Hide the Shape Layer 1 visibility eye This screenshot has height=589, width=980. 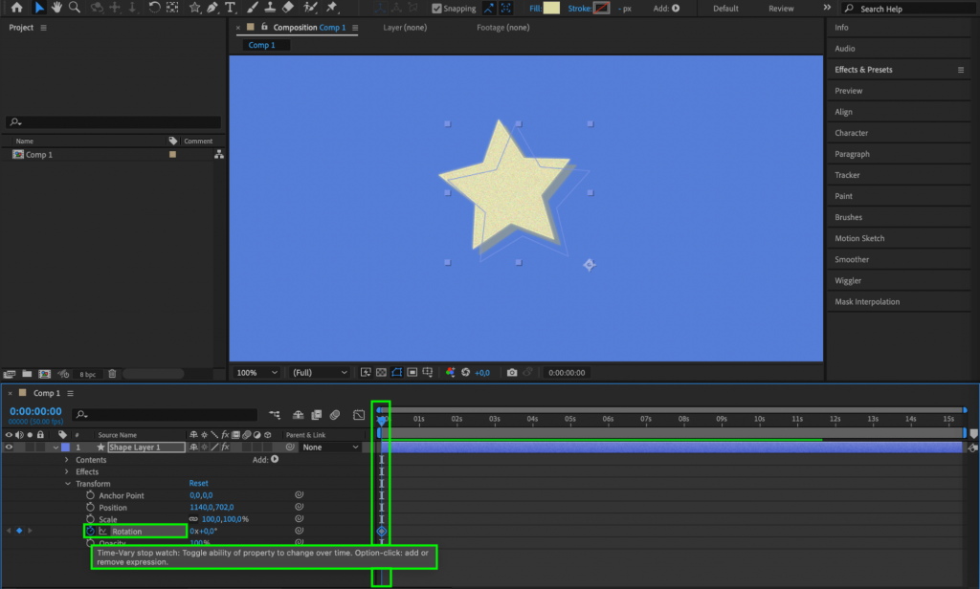pyautogui.click(x=8, y=447)
